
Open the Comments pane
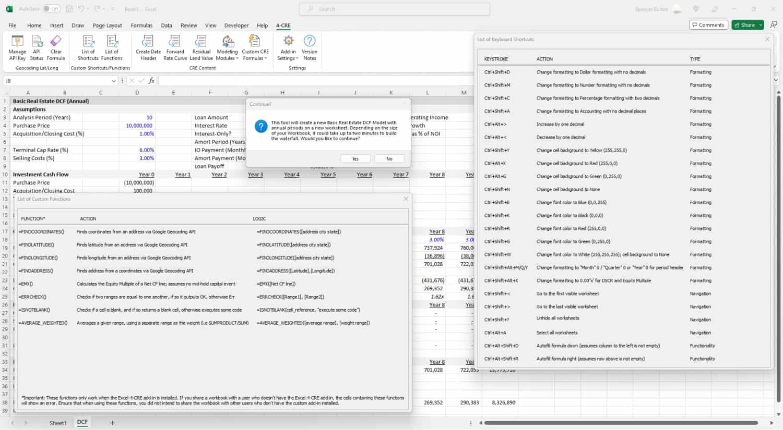[x=708, y=24]
